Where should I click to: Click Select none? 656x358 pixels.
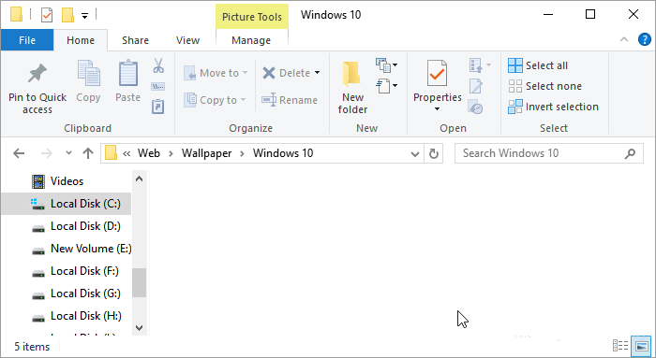tap(545, 86)
